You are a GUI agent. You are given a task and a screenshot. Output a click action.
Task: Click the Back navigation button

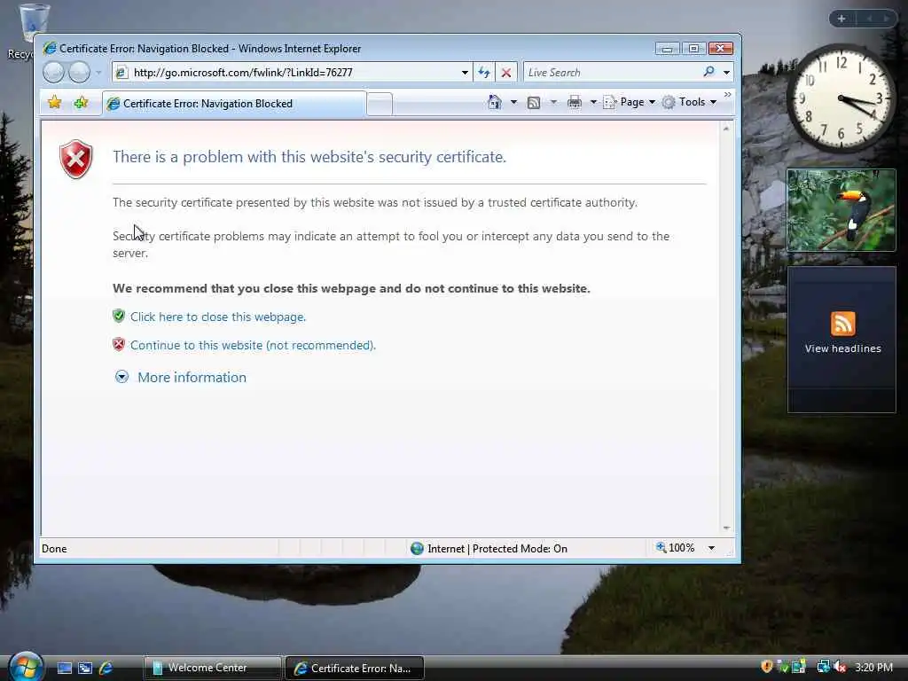coord(53,73)
